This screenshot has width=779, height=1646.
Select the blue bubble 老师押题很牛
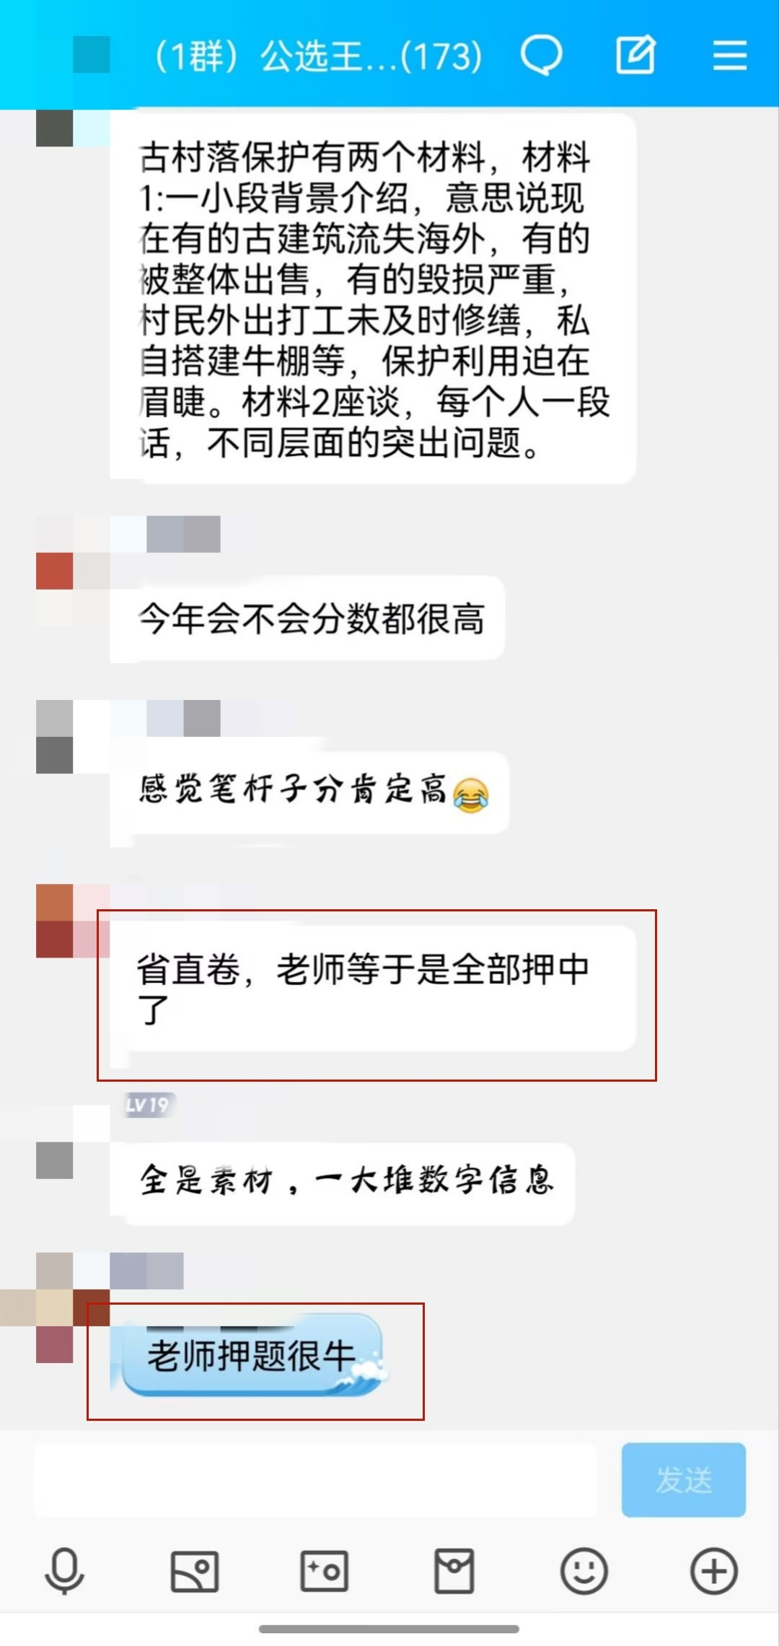pyautogui.click(x=250, y=1355)
